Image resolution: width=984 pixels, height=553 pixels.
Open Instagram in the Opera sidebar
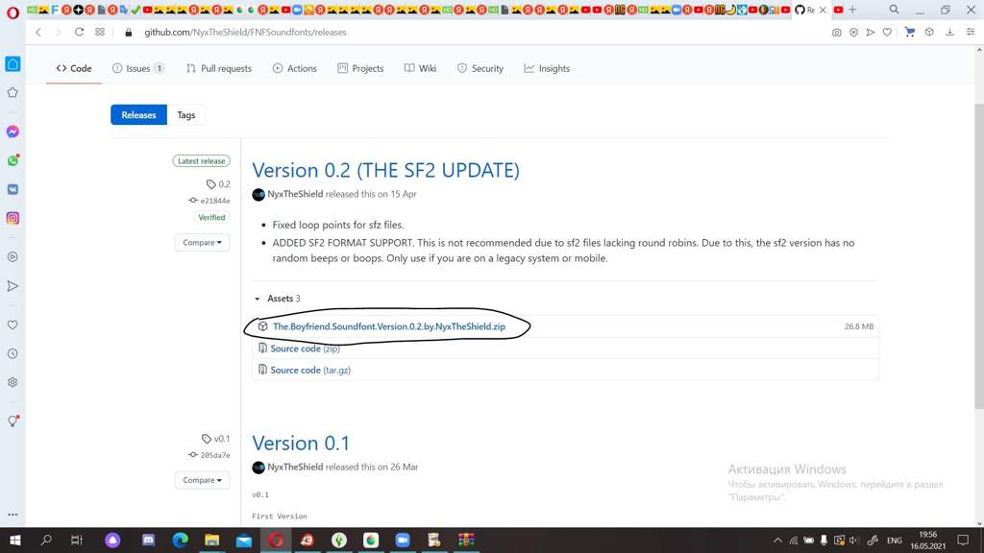[12, 218]
